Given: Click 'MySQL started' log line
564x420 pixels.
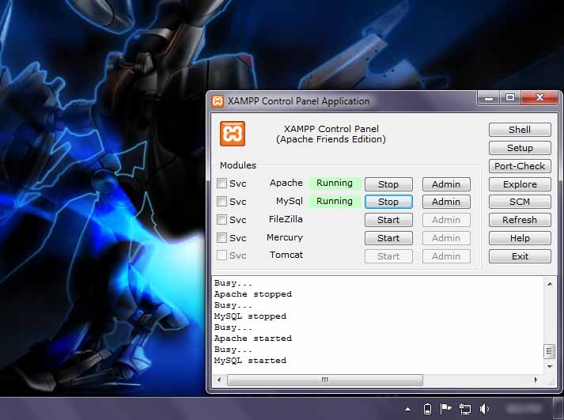Looking at the screenshot, I should (x=250, y=361).
